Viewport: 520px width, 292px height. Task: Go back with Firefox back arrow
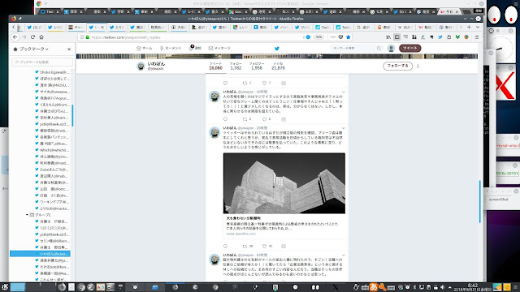[15, 37]
